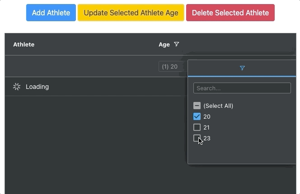This screenshot has width=300, height=194.
Task: Sort by the Athlete column header
Action: click(24, 44)
